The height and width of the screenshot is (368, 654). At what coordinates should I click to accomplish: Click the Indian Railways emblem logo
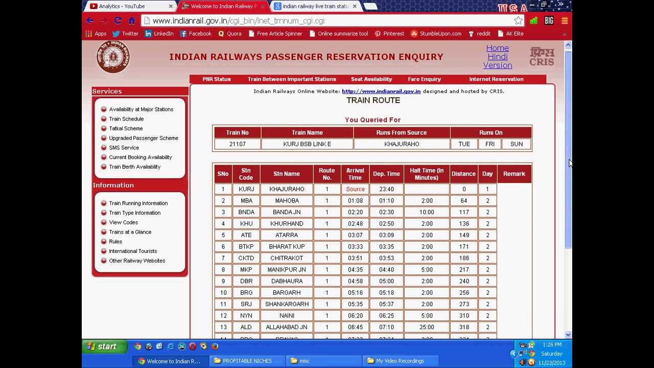113,57
